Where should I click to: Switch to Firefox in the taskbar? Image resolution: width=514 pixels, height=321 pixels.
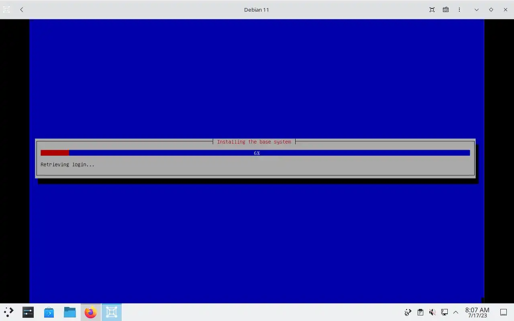[91, 312]
